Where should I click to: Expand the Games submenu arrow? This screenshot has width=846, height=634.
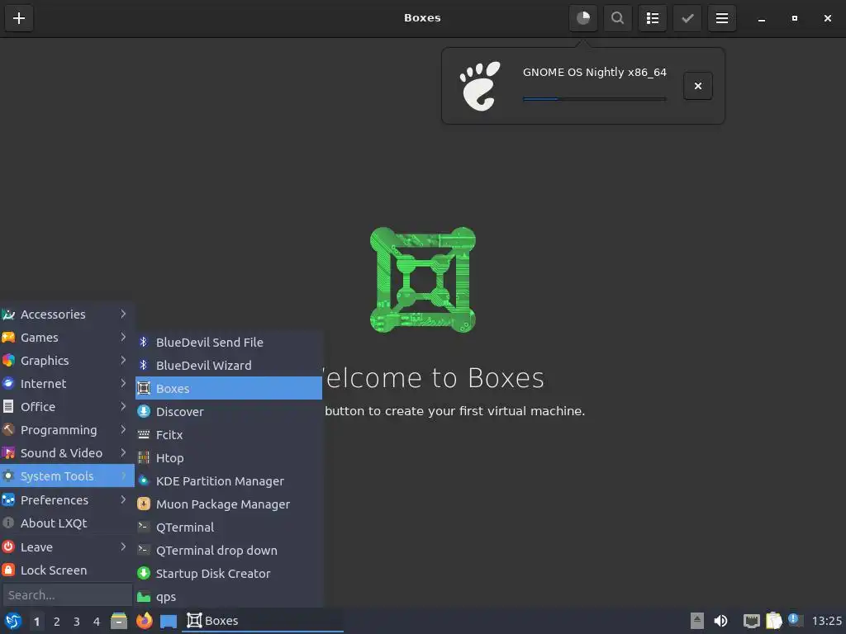(x=123, y=337)
